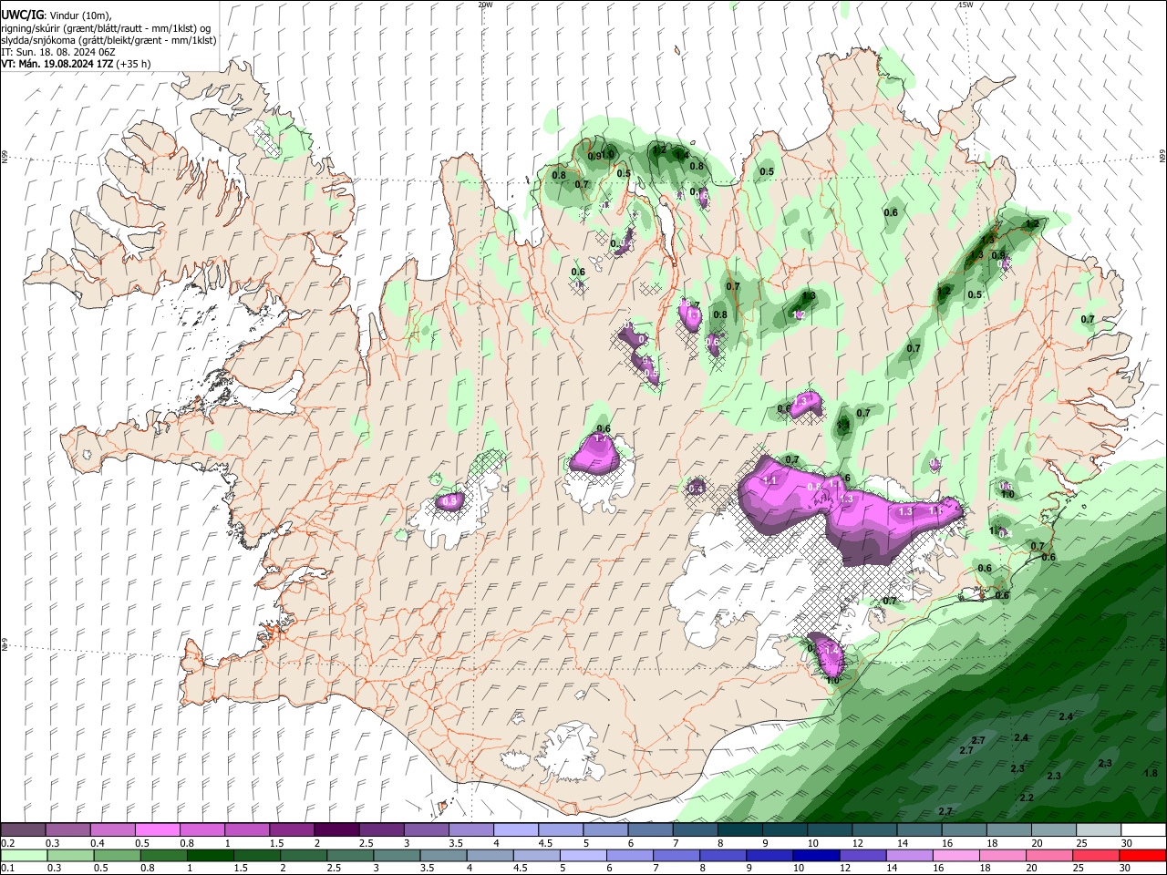Select bright red swatch after lower 30
Screen dimensions: 1167x875
click(x=1143, y=855)
